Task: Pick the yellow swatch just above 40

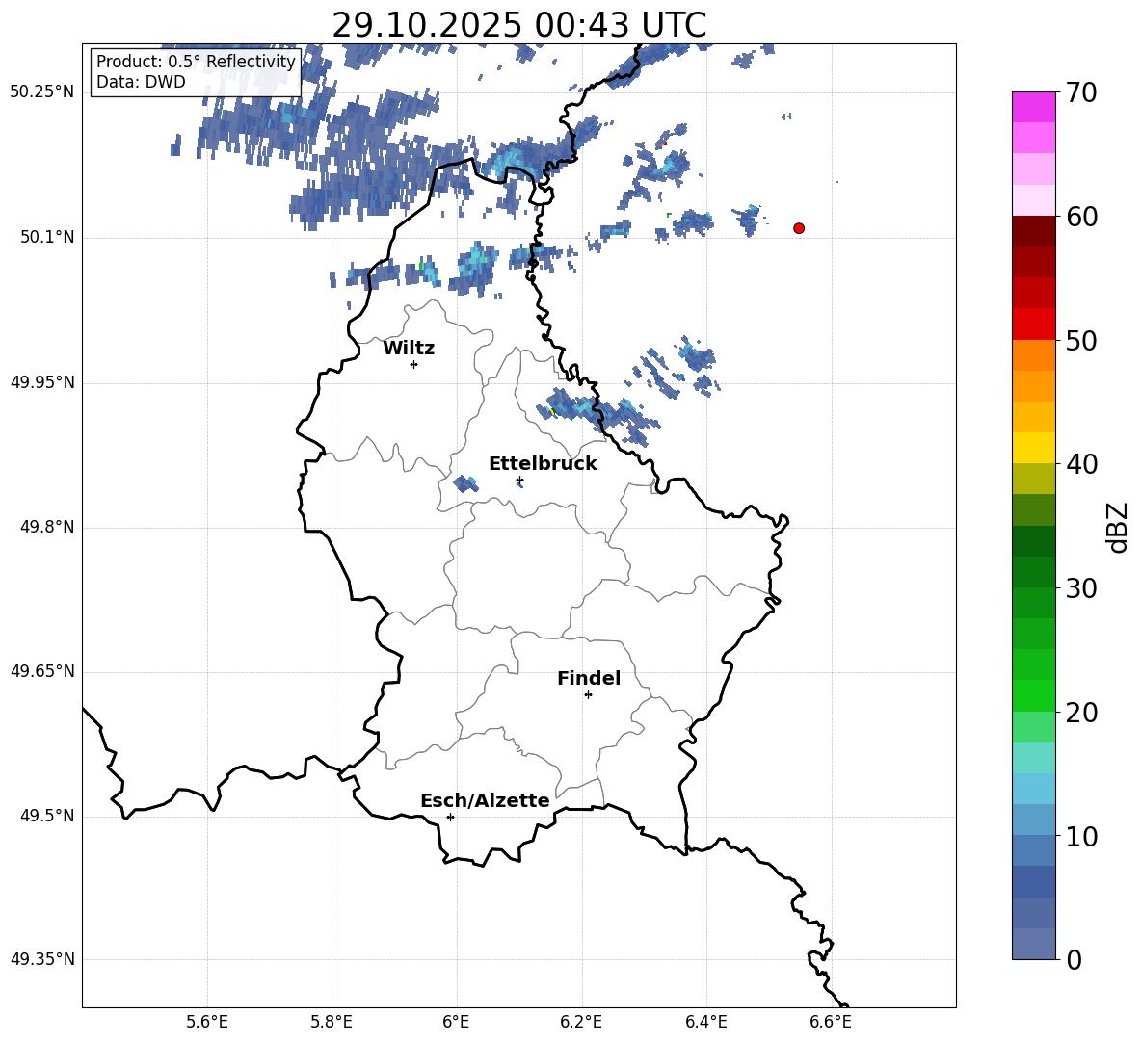Action: pos(1034,448)
